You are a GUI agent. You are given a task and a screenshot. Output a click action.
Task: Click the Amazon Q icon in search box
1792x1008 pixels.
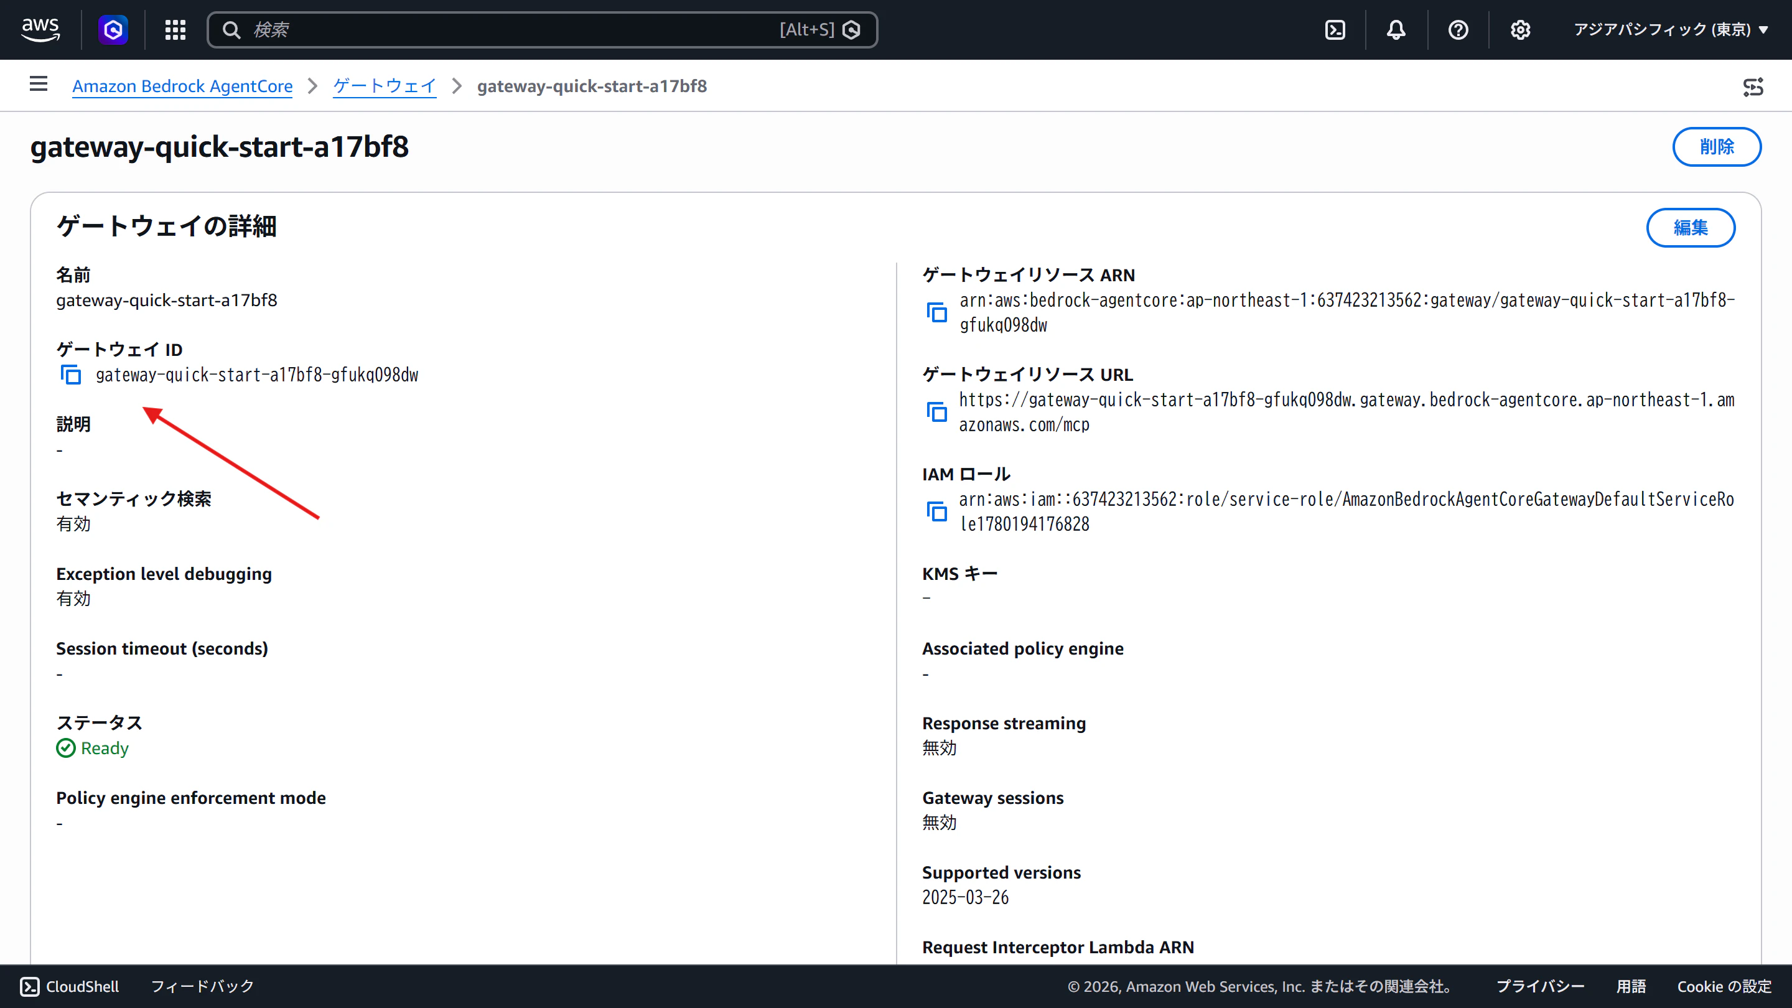click(x=851, y=29)
